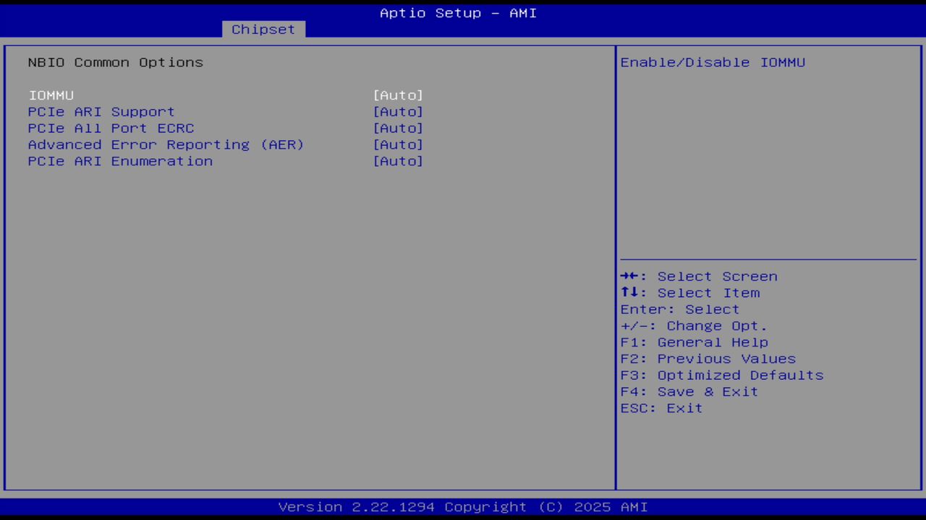Select the IOMMU setting
Image resolution: width=926 pixels, height=520 pixels.
click(x=51, y=95)
